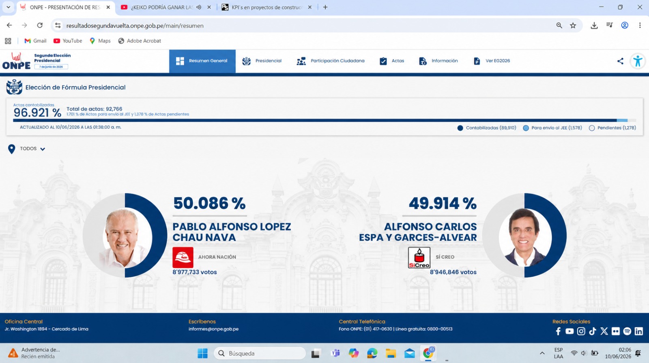The height and width of the screenshot is (363, 649).
Task: View site information icon in address bar
Action: 58,25
